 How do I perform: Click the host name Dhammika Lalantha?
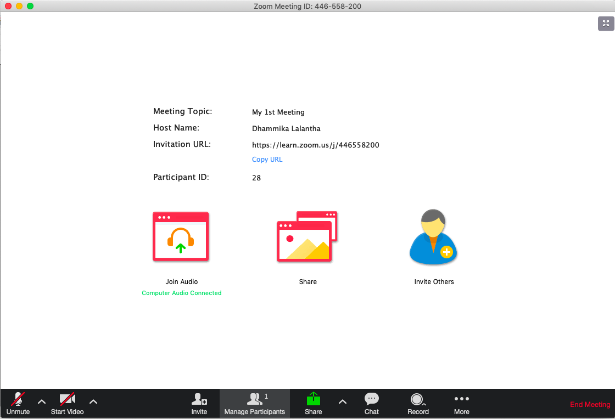tap(286, 128)
